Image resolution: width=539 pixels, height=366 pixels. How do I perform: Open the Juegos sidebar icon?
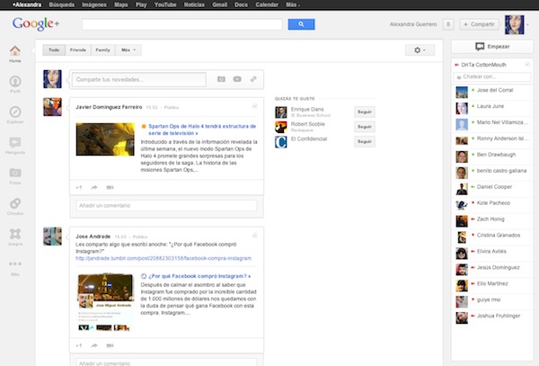[x=15, y=237]
